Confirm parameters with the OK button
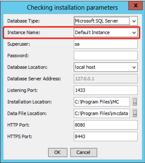Image resolution: width=145 pixels, height=163 pixels. [58, 152]
